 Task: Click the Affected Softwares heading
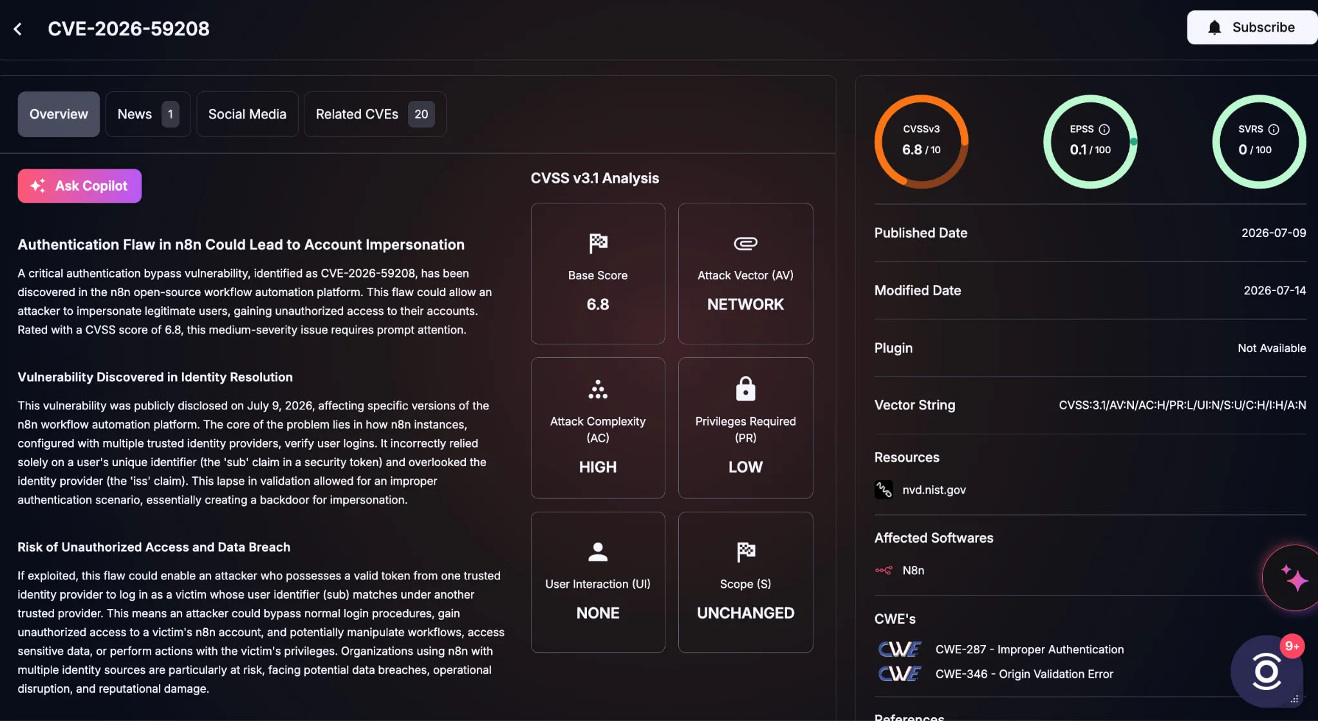(x=933, y=538)
